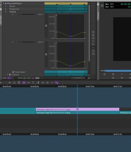Select the purple WhatsApp Image clip on upper track
This screenshot has height=152, width=131.
(x=78, y=109)
